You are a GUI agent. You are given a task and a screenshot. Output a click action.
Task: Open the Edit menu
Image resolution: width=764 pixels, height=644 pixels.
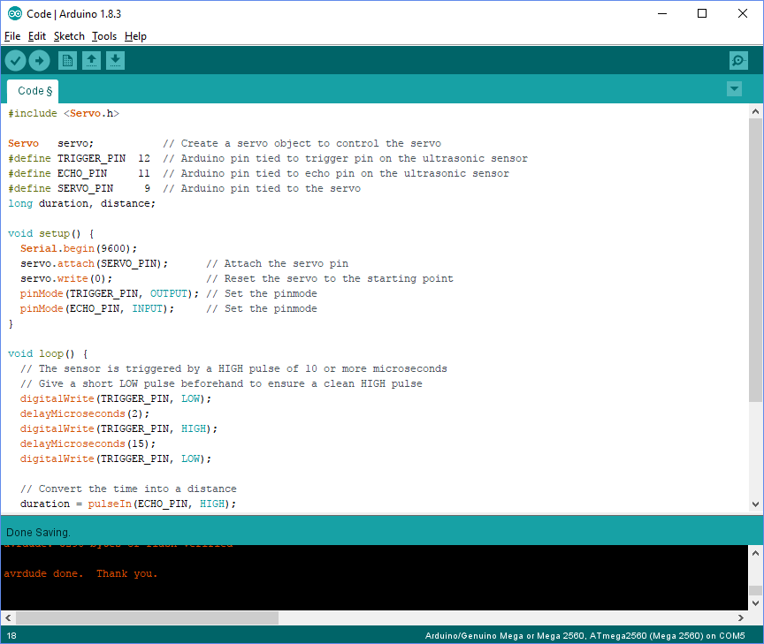[x=37, y=36]
